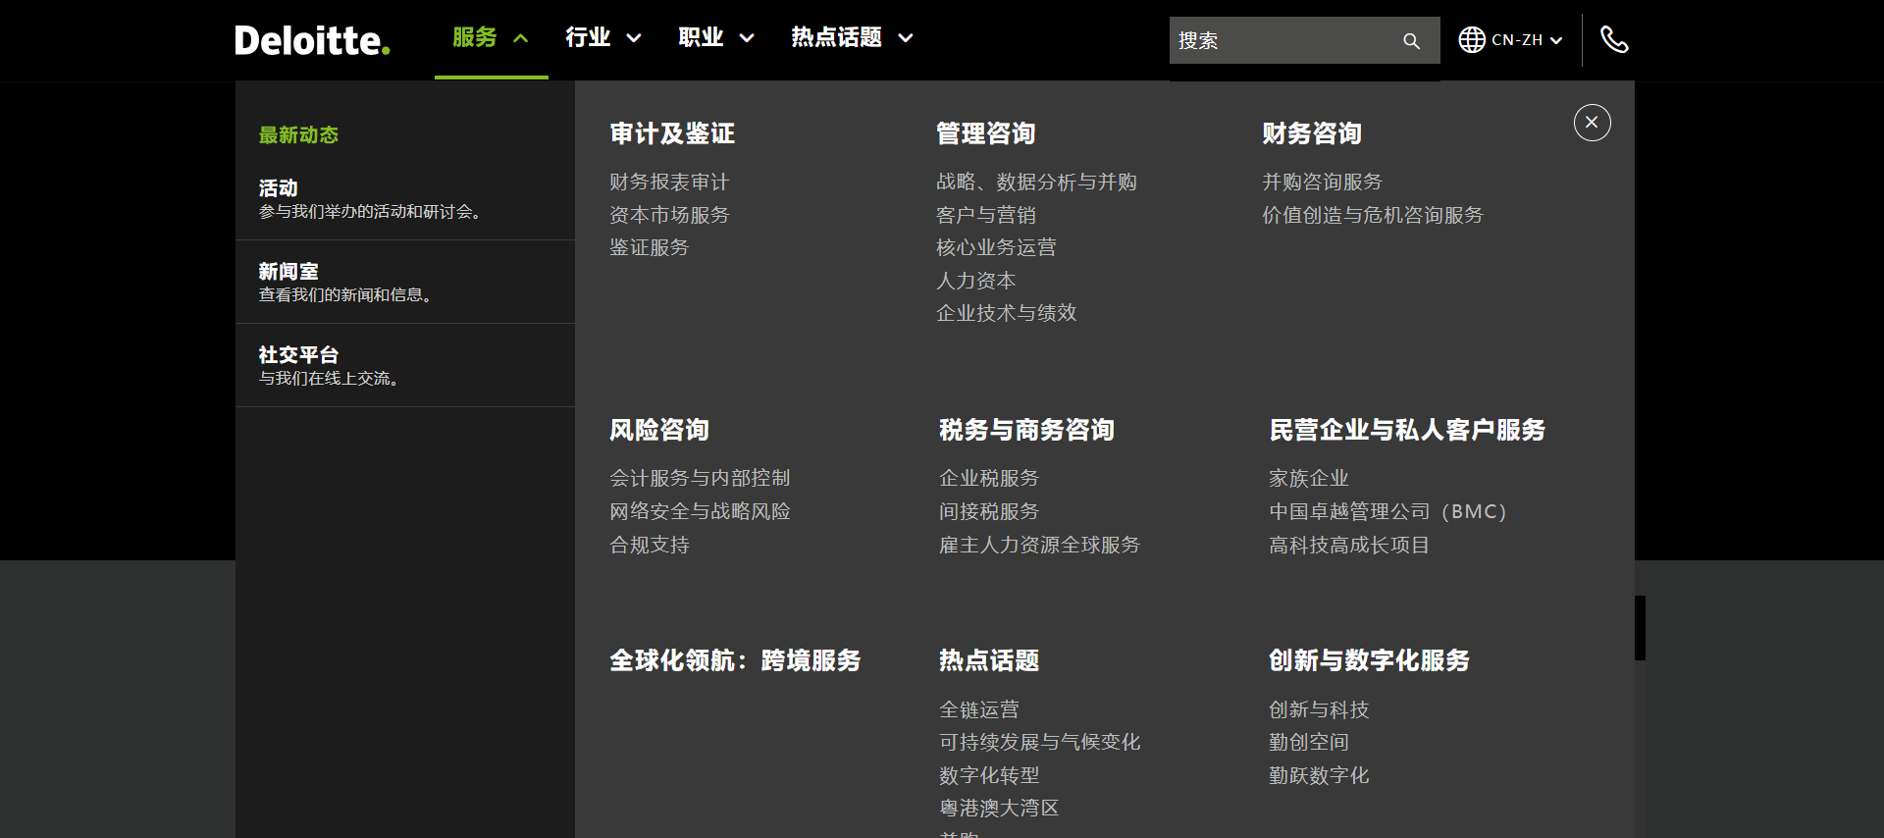Open the 民营企业与私人客户服务 heading
Viewport: 1884px width, 838px height.
[1407, 430]
